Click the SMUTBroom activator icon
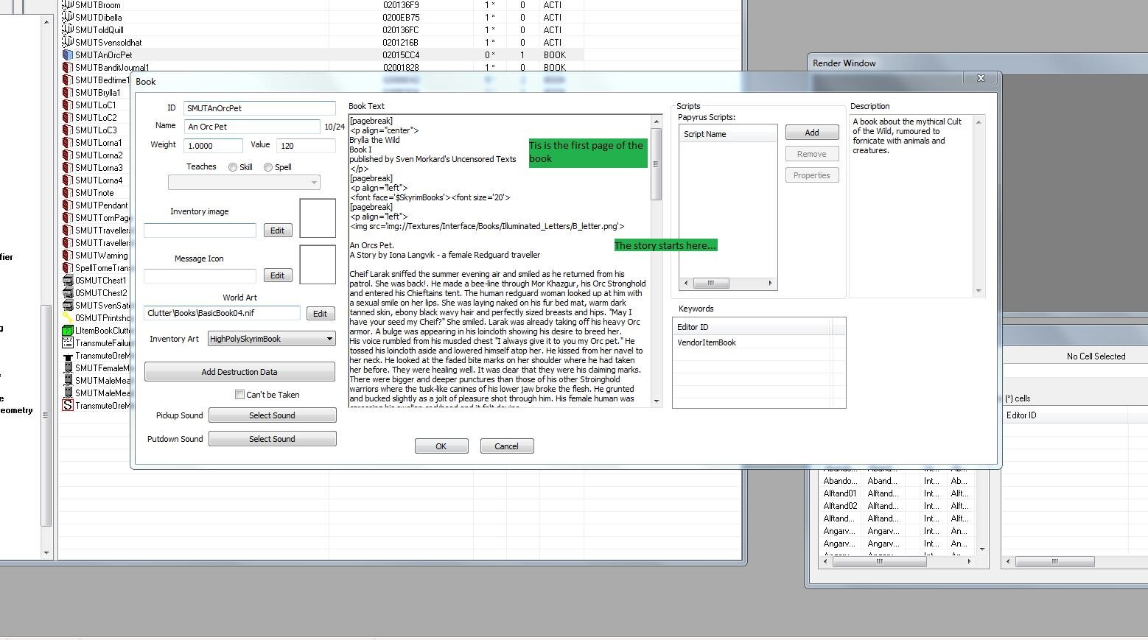The width and height of the screenshot is (1148, 640). [68, 4]
